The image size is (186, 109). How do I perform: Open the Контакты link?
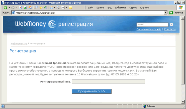(x=170, y=29)
